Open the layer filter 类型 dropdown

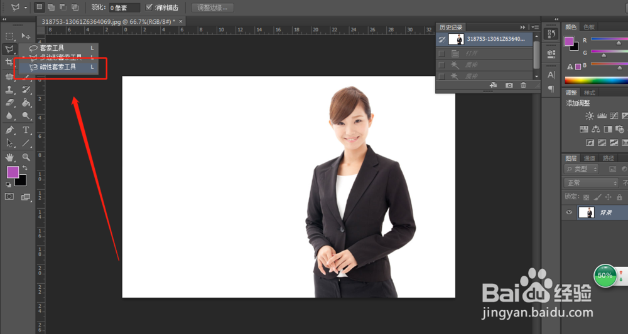[x=581, y=169]
